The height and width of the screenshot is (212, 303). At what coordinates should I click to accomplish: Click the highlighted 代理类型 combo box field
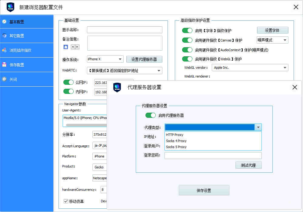click(x=210, y=127)
